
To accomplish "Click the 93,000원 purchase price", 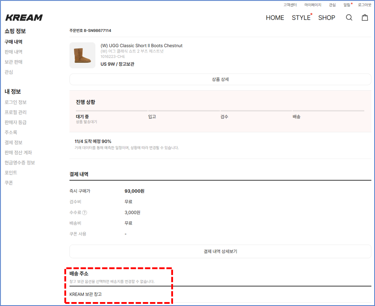I will (x=134, y=191).
